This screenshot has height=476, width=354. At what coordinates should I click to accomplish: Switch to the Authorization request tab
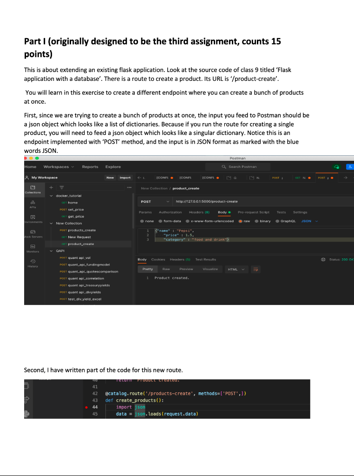(170, 212)
